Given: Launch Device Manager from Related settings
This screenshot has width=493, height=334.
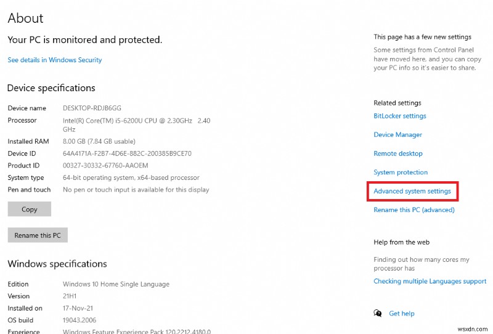Looking at the screenshot, I should pyautogui.click(x=397, y=135).
